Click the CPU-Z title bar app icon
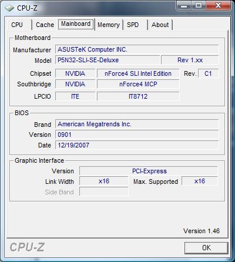The width and height of the screenshot is (235, 262). [9, 8]
